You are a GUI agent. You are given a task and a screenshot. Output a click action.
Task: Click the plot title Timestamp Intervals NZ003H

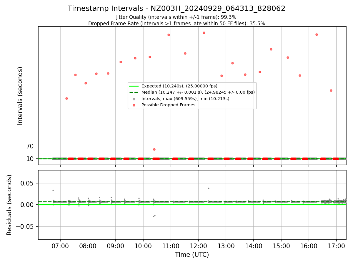[176, 9]
